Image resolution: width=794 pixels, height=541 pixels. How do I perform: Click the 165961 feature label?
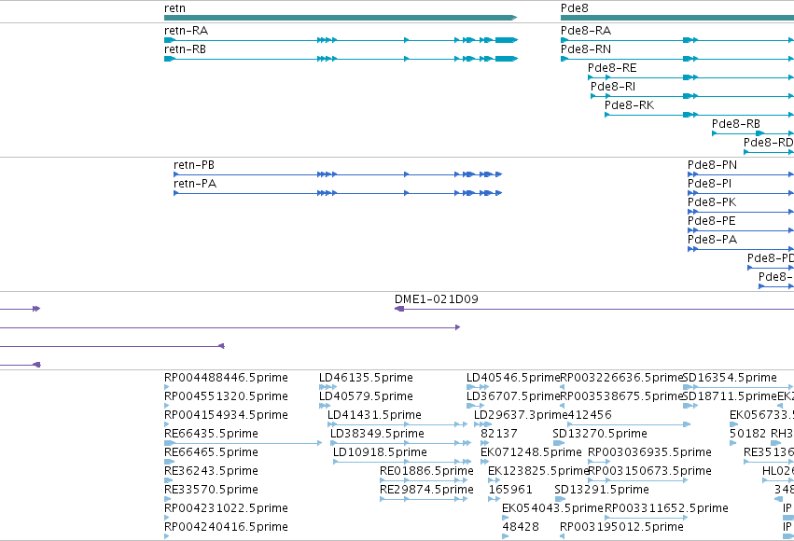(510, 491)
